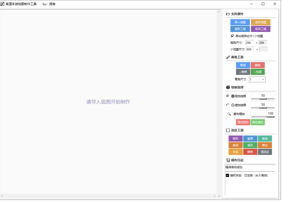
Task: Maximize the application window
Action: pos(263,4)
